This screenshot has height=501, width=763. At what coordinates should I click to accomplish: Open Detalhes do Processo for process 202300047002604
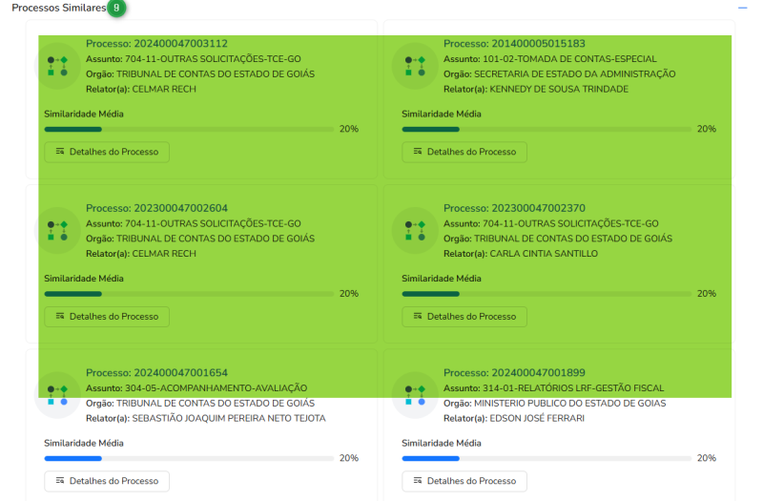[x=107, y=316]
